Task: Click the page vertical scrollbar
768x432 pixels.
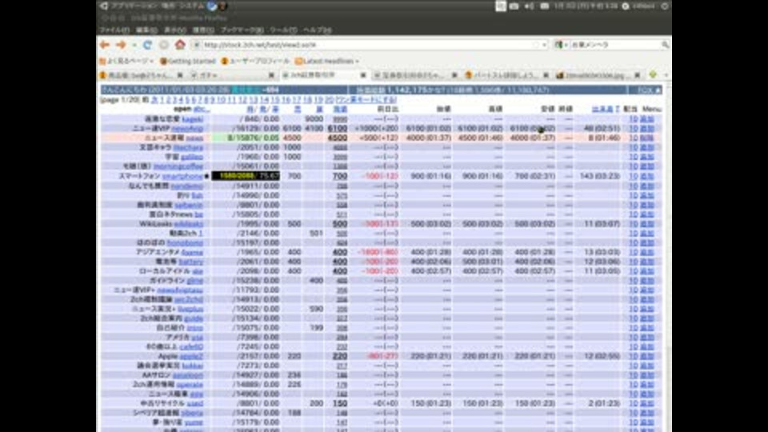Action: coord(668,258)
